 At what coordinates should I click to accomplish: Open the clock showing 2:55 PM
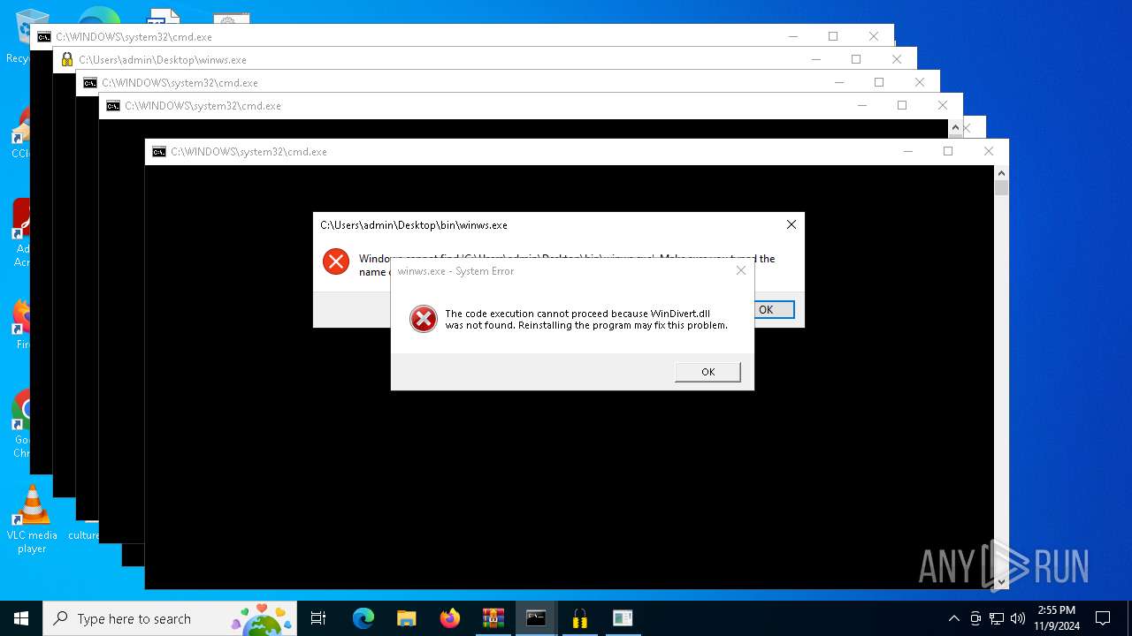pos(1057,618)
